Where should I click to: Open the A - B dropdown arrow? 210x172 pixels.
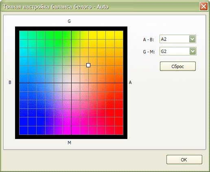point(192,39)
